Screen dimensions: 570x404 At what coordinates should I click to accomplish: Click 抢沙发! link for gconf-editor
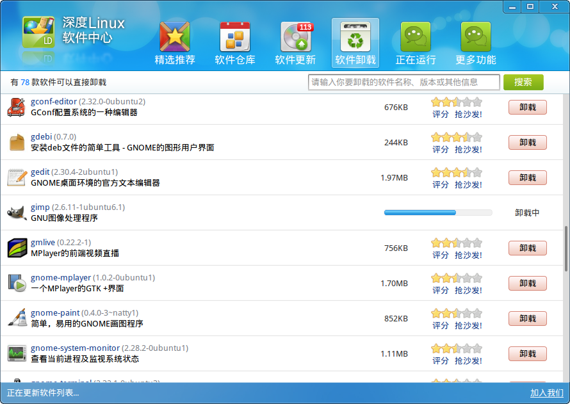468,115
